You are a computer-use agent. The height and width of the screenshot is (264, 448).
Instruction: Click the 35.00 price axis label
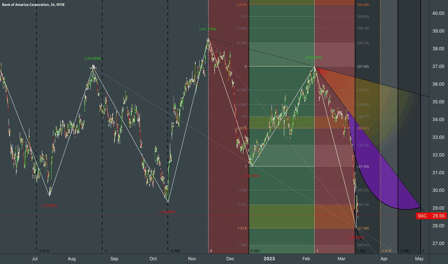(x=438, y=102)
